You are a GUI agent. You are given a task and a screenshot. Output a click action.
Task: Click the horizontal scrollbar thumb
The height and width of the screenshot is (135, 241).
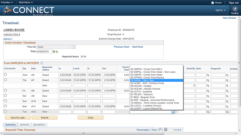click(84, 133)
